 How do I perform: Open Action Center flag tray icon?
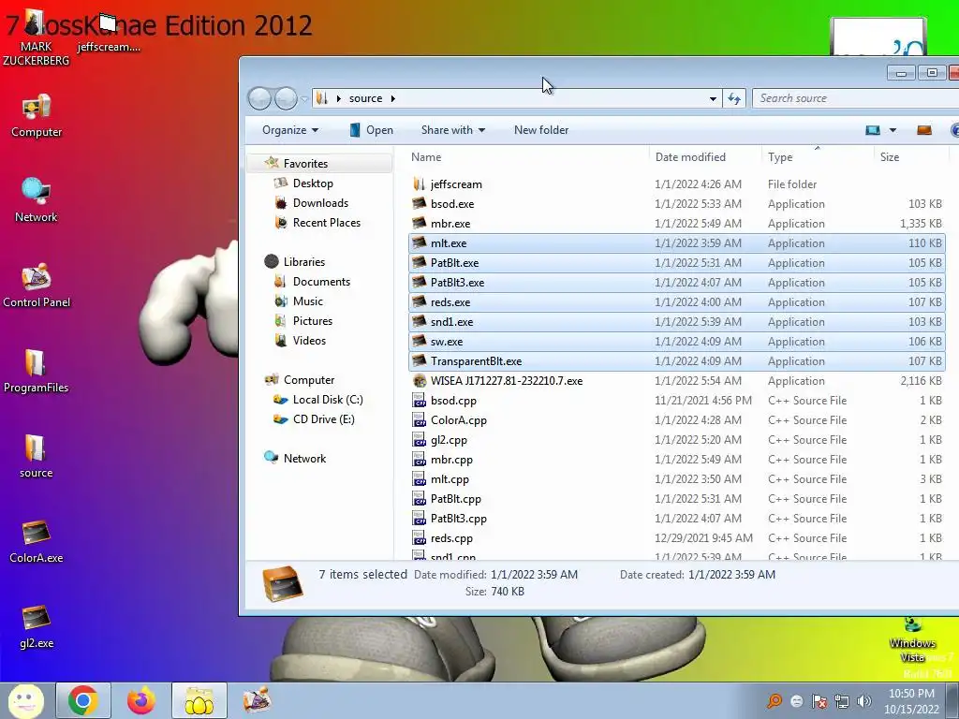[x=819, y=701]
